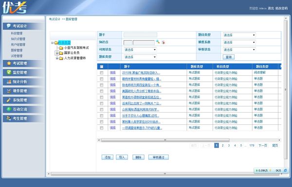Click the page's vertical scrollbar thumb

pyautogui.click(x=286, y=89)
